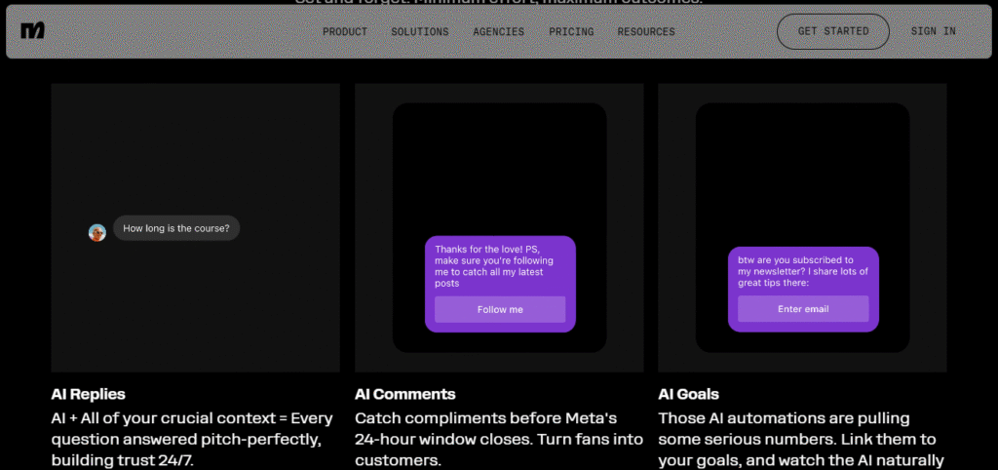Click the AI Comments description text
Image resolution: width=998 pixels, height=470 pixels.
[x=485, y=439]
